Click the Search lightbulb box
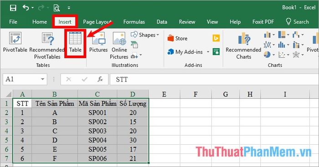Image resolution: width=319 pixels, height=167 pixels. [x=297, y=22]
